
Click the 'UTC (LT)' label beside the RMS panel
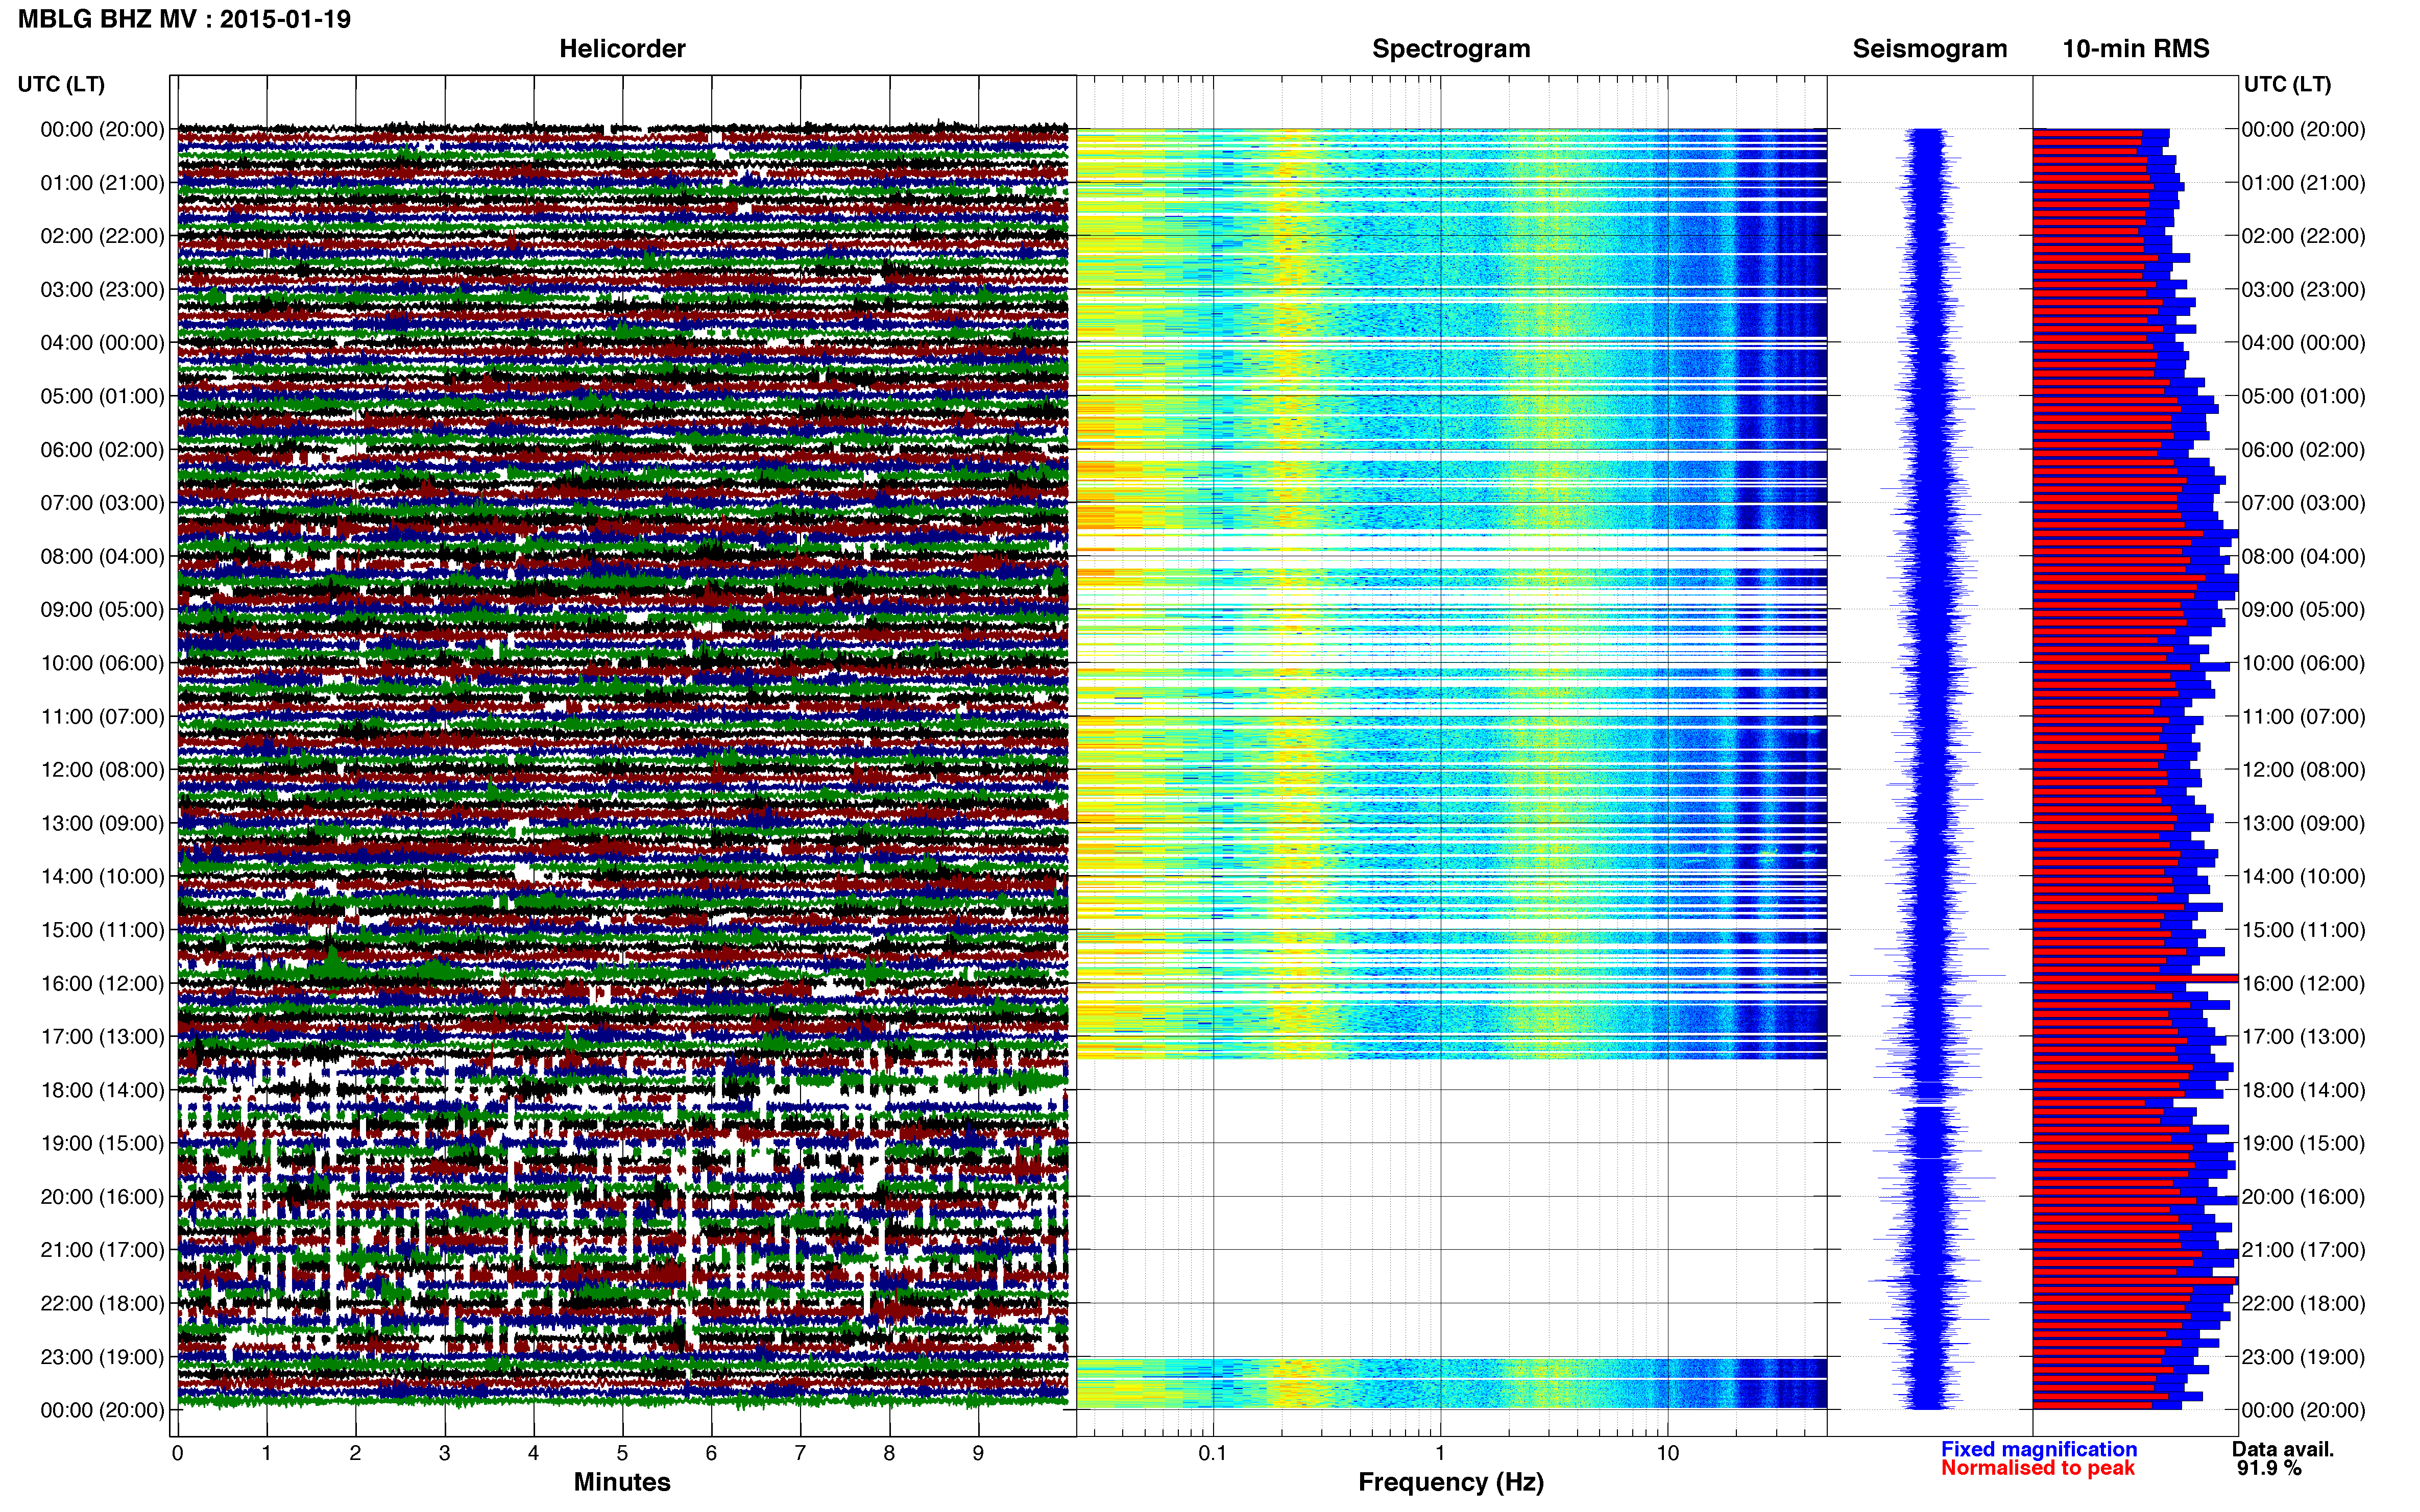pos(2287,84)
